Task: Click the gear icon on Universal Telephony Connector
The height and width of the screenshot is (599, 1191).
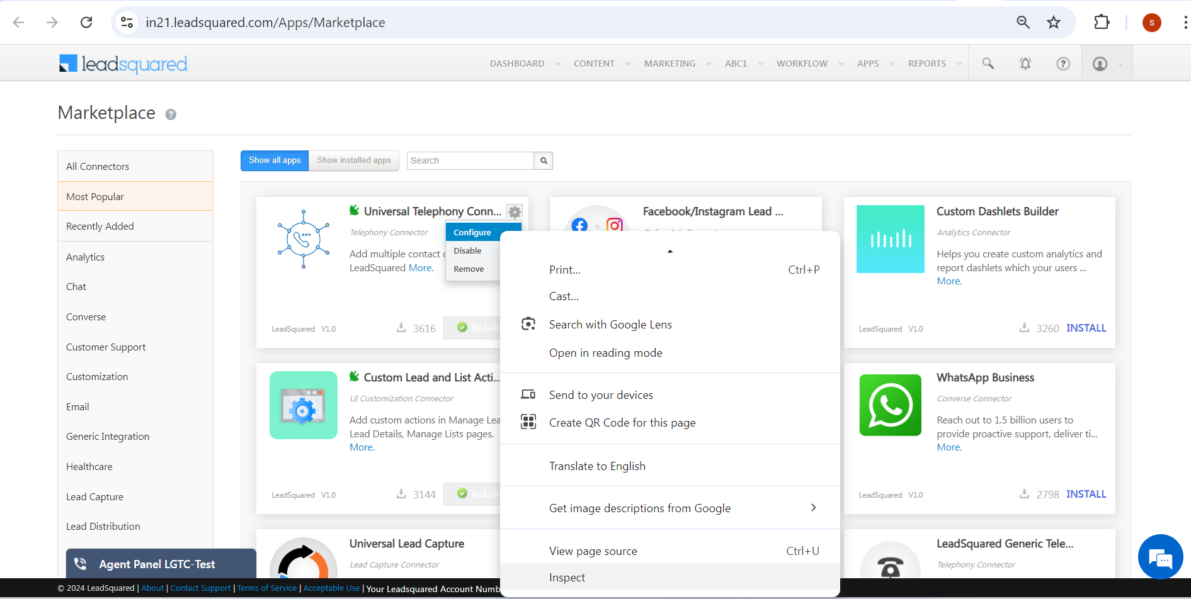Action: (x=515, y=212)
